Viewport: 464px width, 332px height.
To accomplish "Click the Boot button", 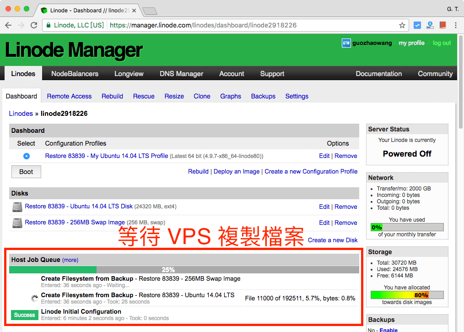I will 26,171.
